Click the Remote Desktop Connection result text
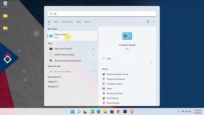This screenshot has width=204, height=115. pyautogui.click(x=68, y=61)
